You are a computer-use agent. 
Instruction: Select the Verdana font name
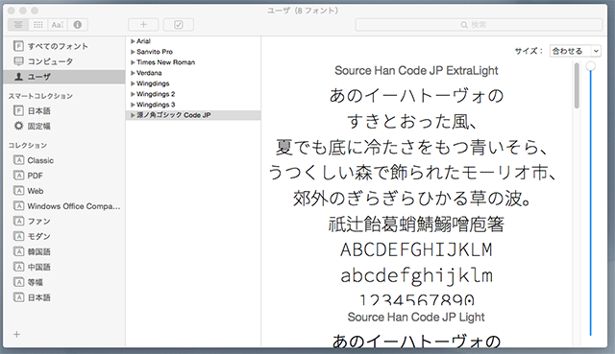click(149, 73)
